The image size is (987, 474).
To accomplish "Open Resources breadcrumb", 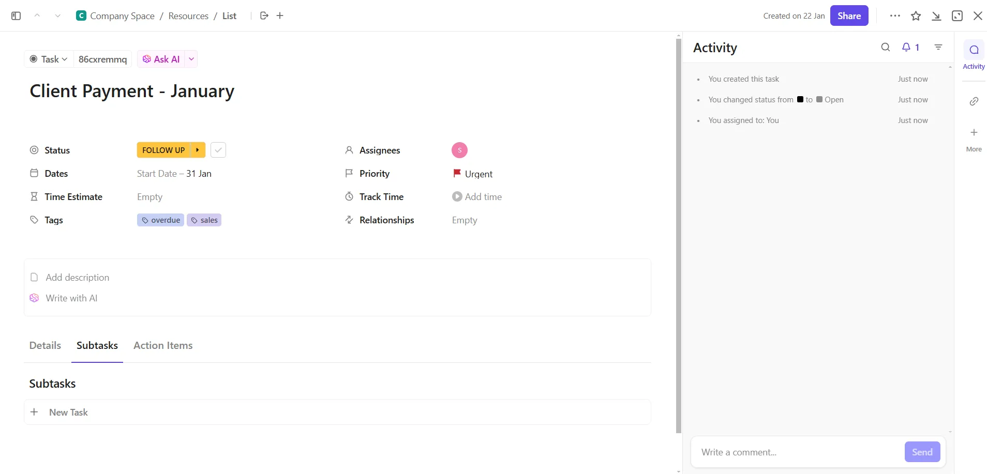I will tap(188, 16).
